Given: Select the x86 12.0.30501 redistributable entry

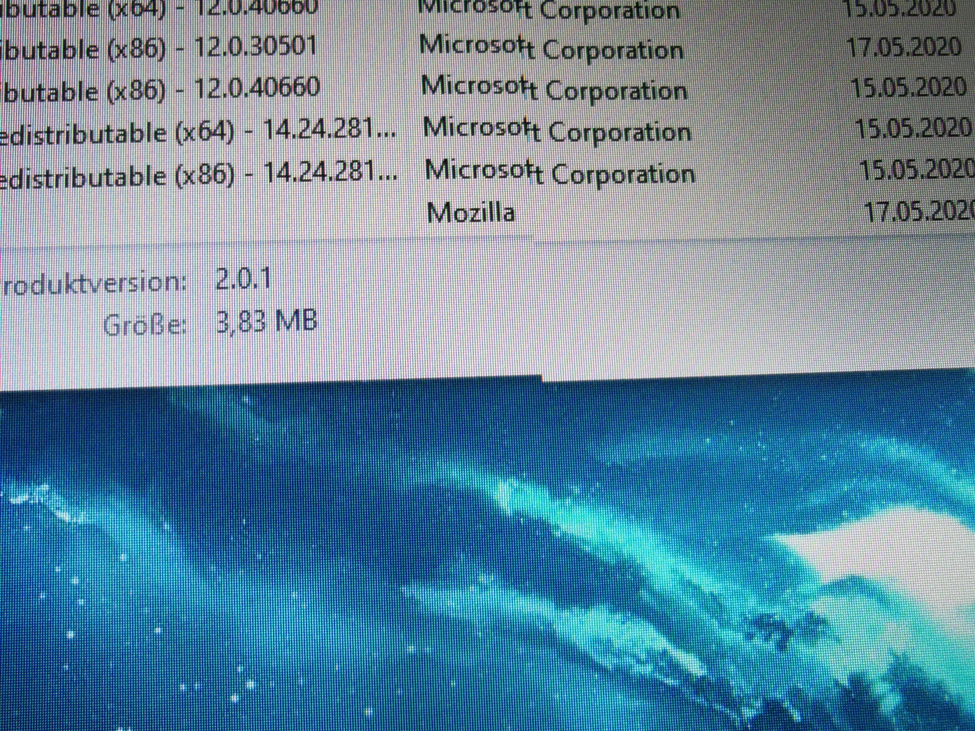Looking at the screenshot, I should click(159, 47).
